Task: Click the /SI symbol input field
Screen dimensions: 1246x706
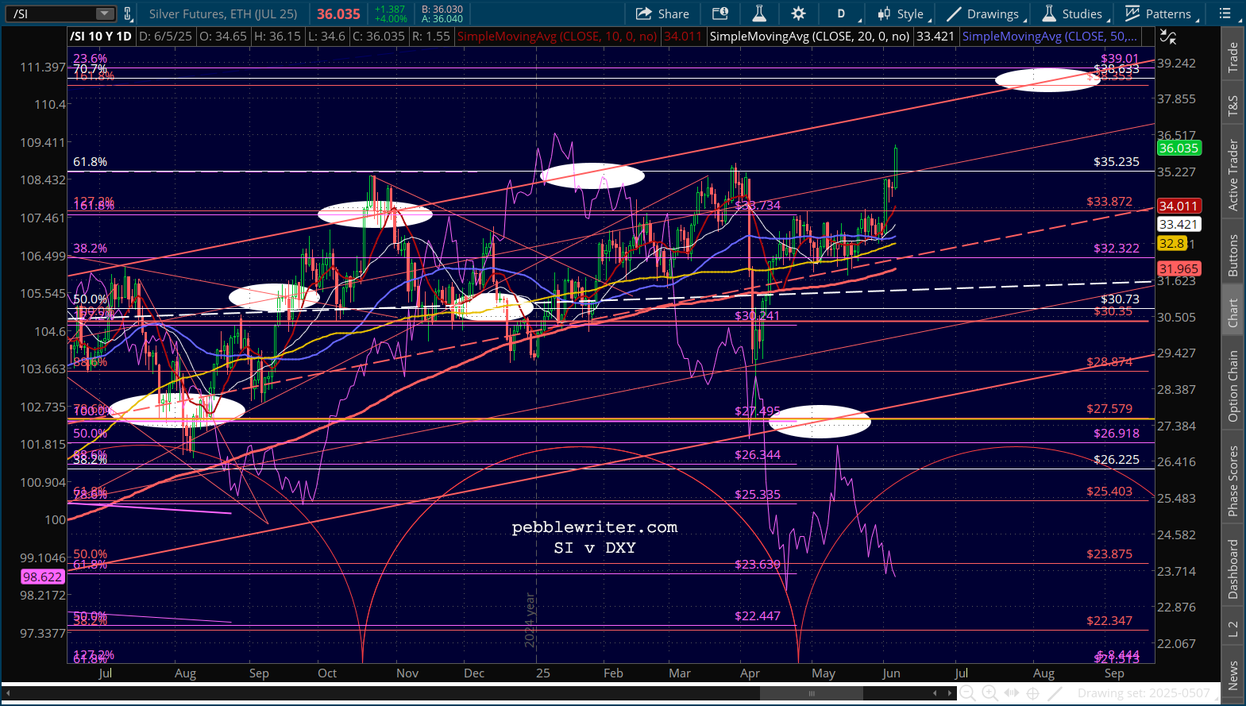Action: [x=52, y=14]
